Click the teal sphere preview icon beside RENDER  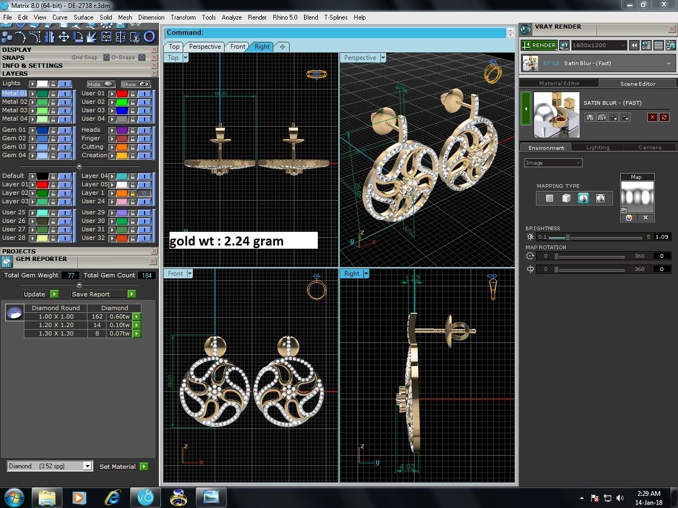(564, 45)
